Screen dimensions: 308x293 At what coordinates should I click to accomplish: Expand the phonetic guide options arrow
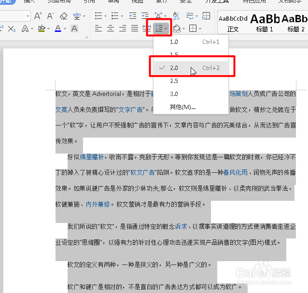[x=84, y=16]
